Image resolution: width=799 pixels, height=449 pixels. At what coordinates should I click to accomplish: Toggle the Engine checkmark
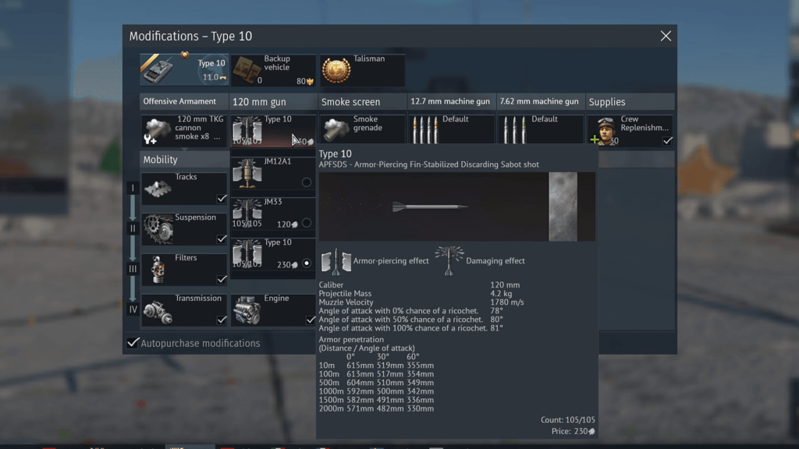(x=311, y=320)
